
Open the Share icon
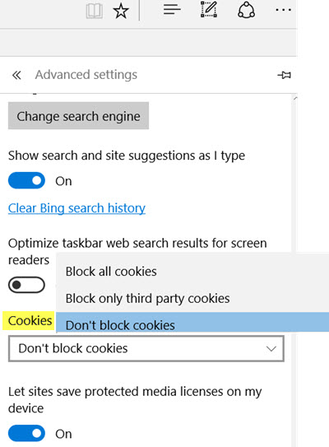246,10
